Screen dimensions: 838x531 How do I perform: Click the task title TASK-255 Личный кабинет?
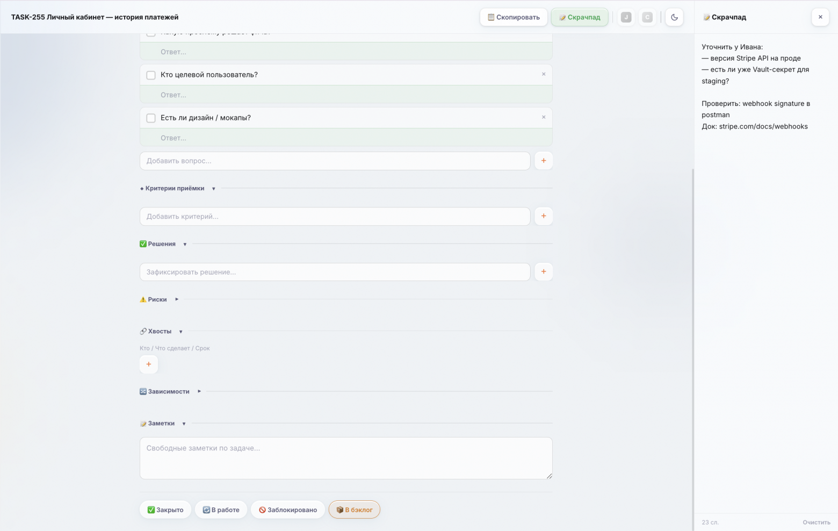pyautogui.click(x=95, y=17)
